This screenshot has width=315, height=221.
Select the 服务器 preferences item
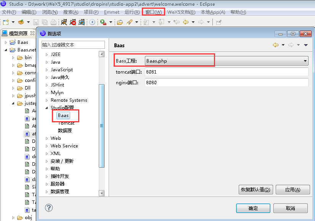(58, 184)
